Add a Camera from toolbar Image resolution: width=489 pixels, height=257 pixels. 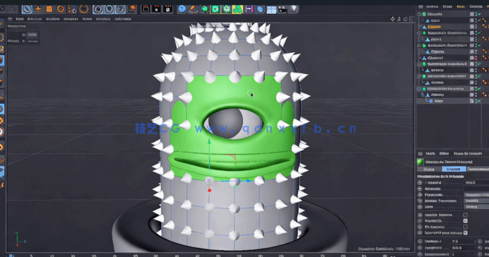[283, 9]
